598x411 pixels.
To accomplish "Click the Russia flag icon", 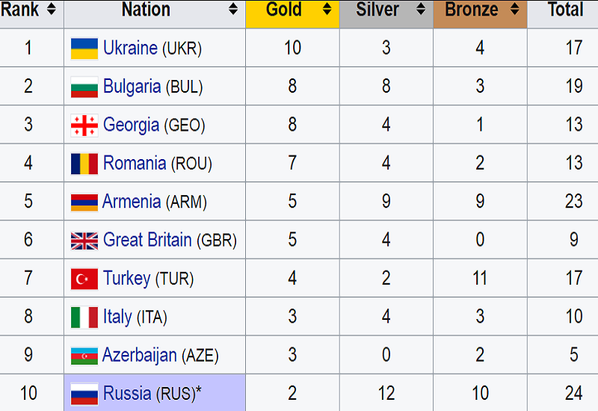I will [84, 394].
